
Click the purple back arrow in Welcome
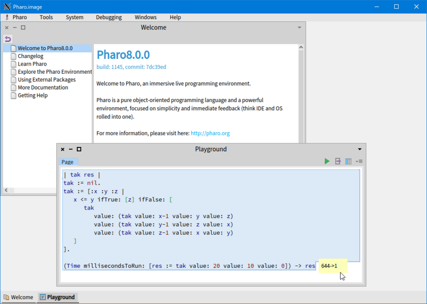[x=8, y=39]
